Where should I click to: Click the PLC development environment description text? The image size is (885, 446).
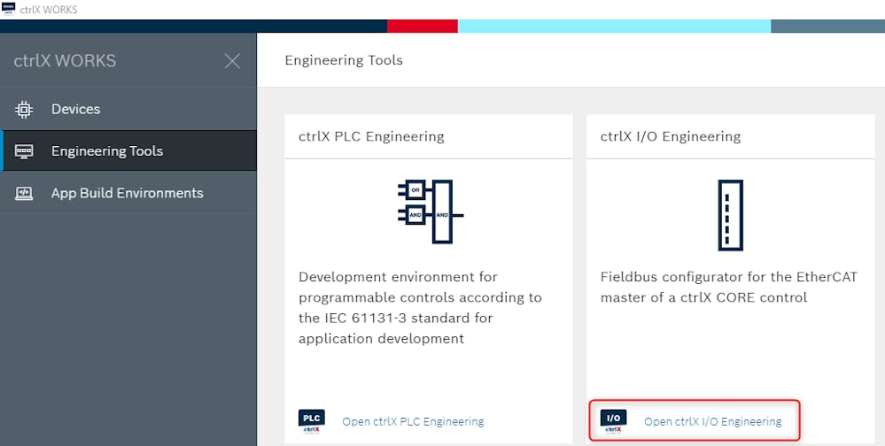(420, 308)
